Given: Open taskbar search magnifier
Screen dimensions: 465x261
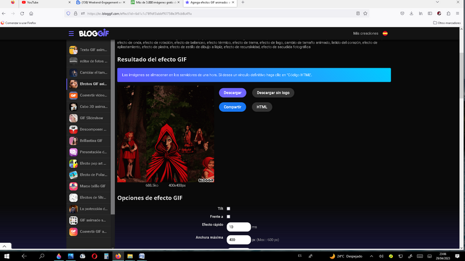Looking at the screenshot, I should (42, 256).
